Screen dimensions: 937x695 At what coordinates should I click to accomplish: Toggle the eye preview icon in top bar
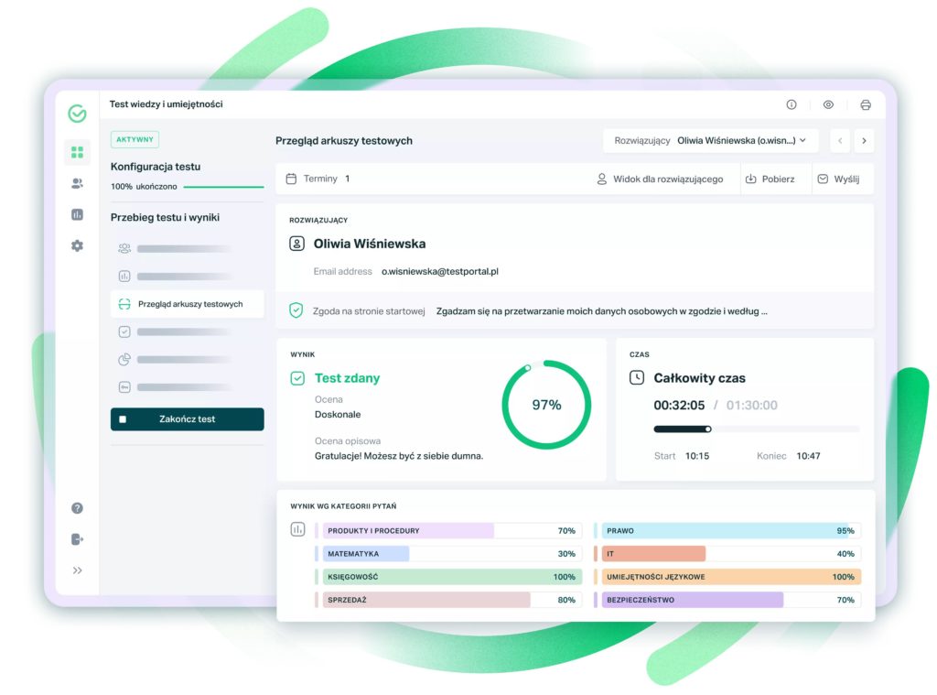[828, 104]
